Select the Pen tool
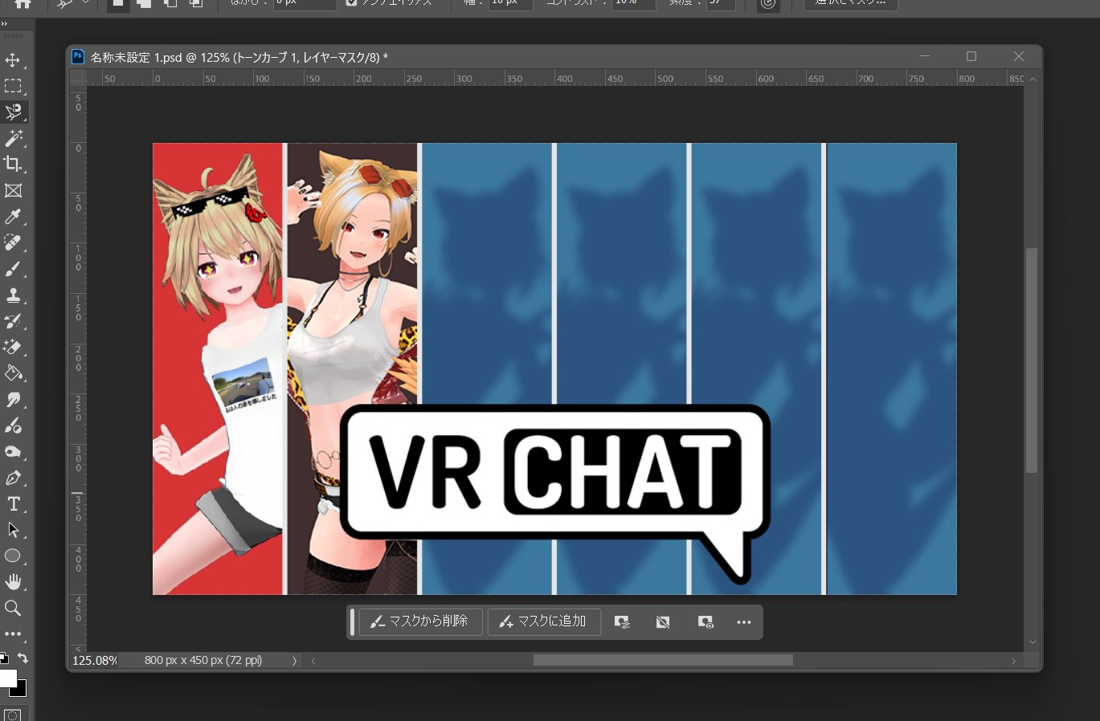The image size is (1100, 721). 13,478
